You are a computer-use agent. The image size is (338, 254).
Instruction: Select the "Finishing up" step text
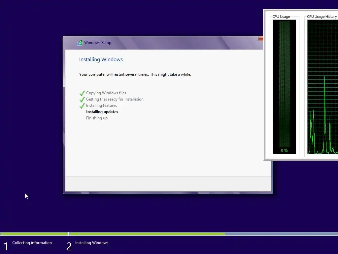(97, 118)
